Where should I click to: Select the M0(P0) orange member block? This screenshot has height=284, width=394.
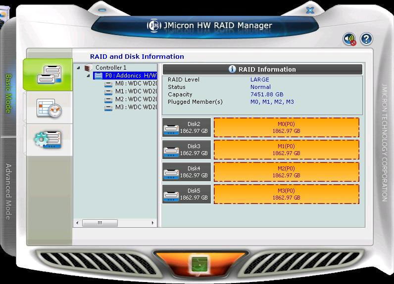tap(286, 127)
